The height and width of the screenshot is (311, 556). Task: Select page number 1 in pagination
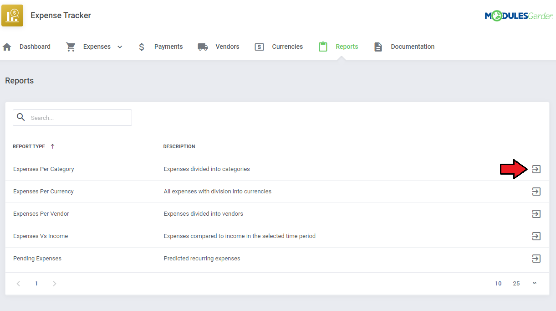(x=36, y=284)
